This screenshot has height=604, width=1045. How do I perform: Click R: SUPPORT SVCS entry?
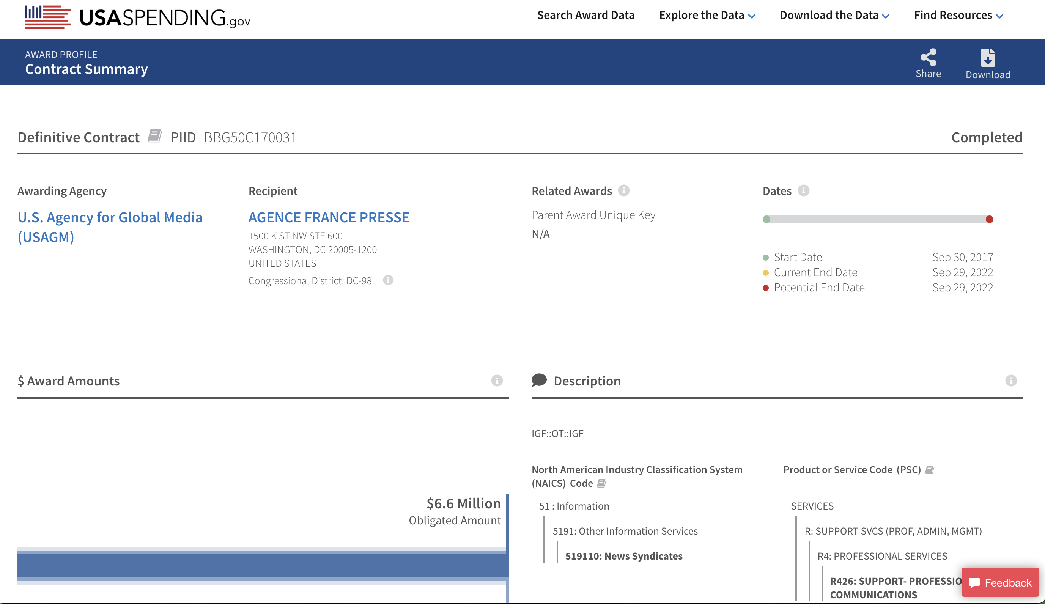(x=893, y=531)
